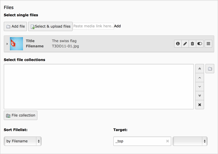218x154 pixels.
Task: Click the drag handle menu icon
Action: [x=208, y=44]
